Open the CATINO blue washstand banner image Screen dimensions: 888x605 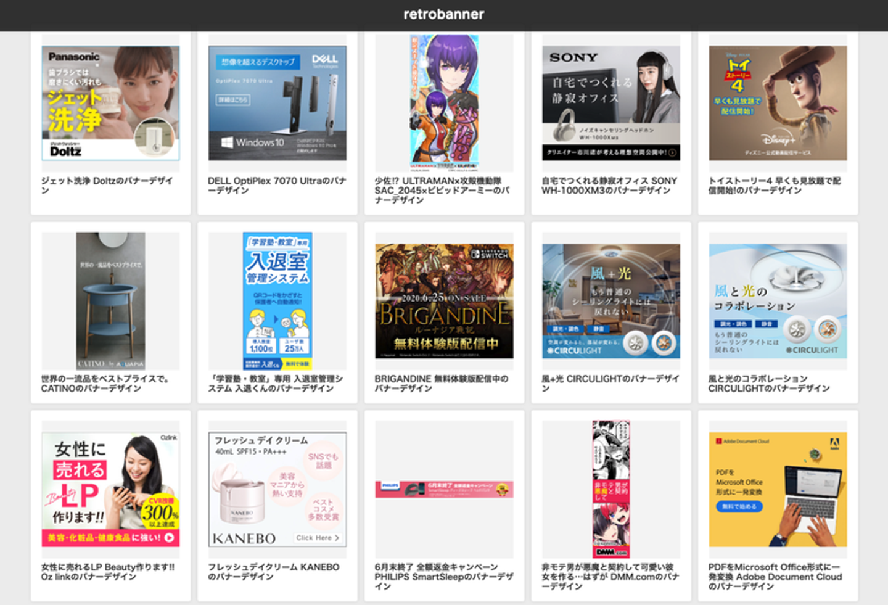pos(110,301)
